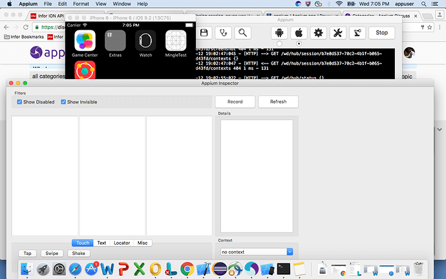Click all categories dropdown on Discuss page
The image size is (446, 279).
point(48,76)
